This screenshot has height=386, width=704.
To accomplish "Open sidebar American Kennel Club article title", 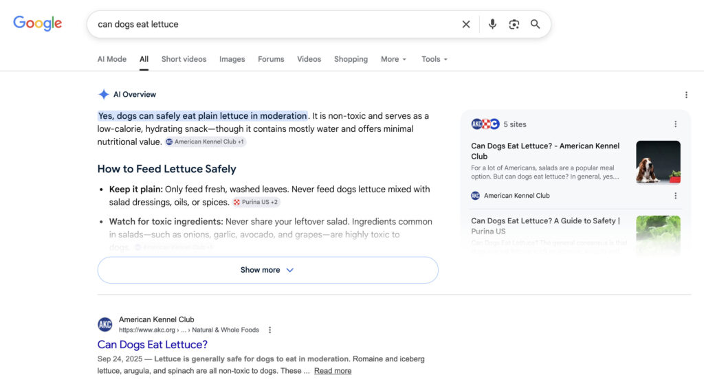I will pyautogui.click(x=545, y=151).
